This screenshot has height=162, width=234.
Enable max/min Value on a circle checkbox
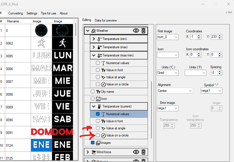[x=98, y=84]
